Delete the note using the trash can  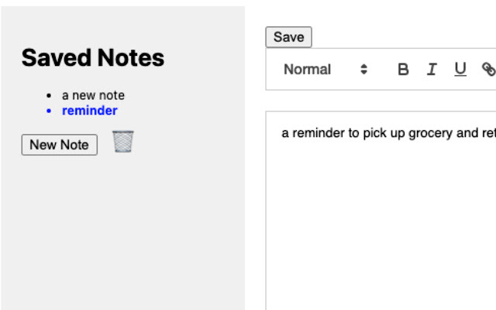[122, 142]
